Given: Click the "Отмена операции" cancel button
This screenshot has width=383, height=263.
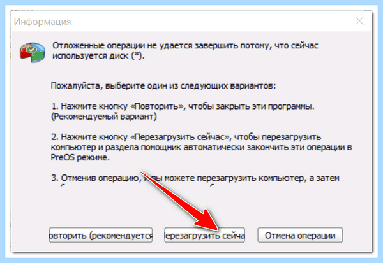Looking at the screenshot, I should click(x=300, y=235).
